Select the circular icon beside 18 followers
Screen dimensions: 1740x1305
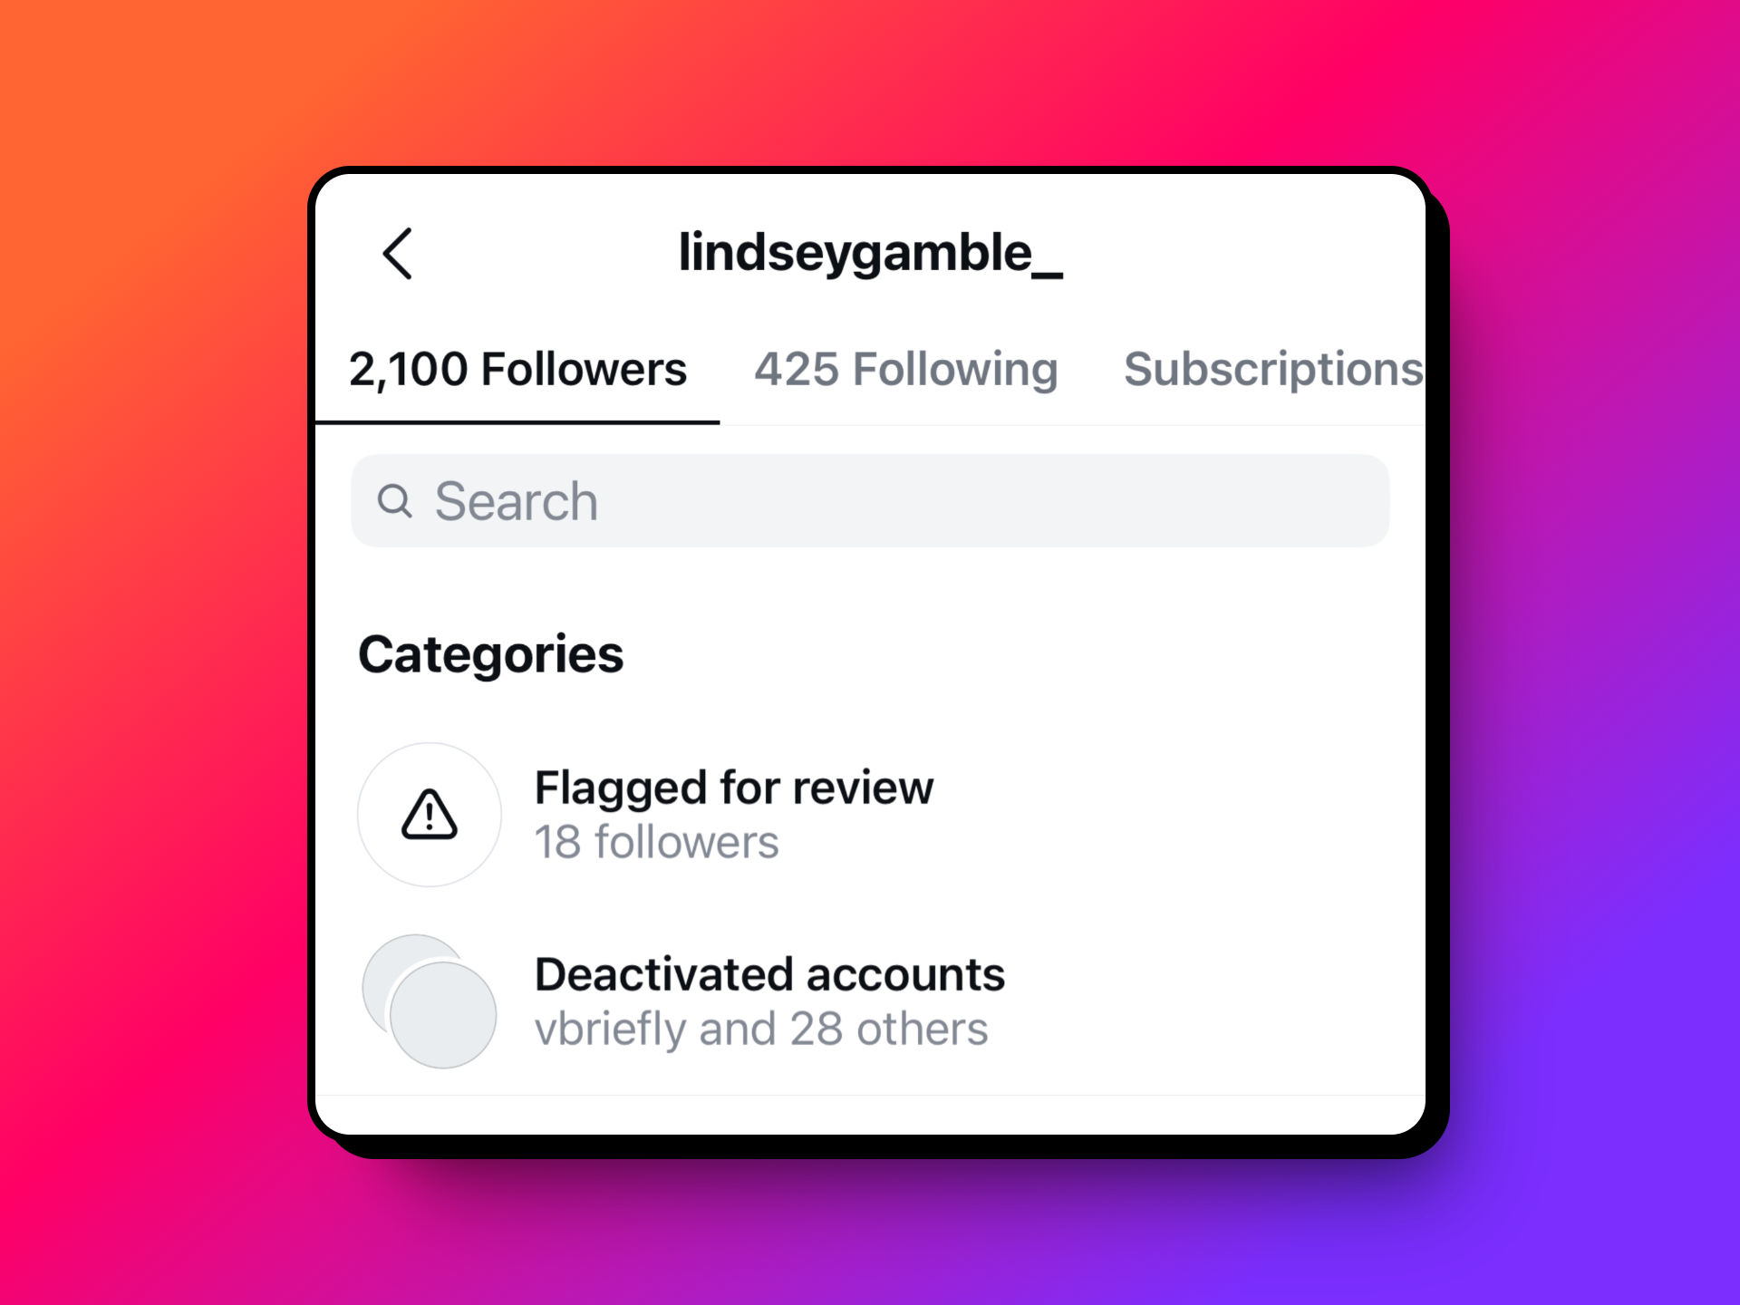pos(429,815)
